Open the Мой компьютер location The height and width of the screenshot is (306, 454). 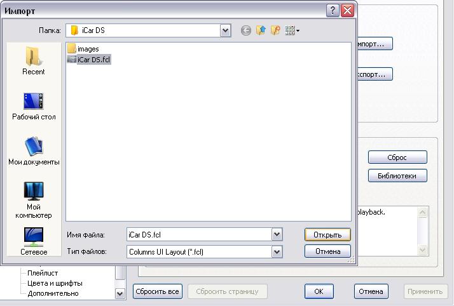[34, 200]
